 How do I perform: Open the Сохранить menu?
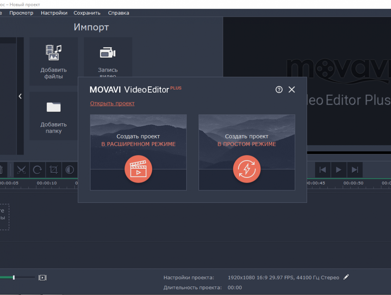tap(87, 13)
